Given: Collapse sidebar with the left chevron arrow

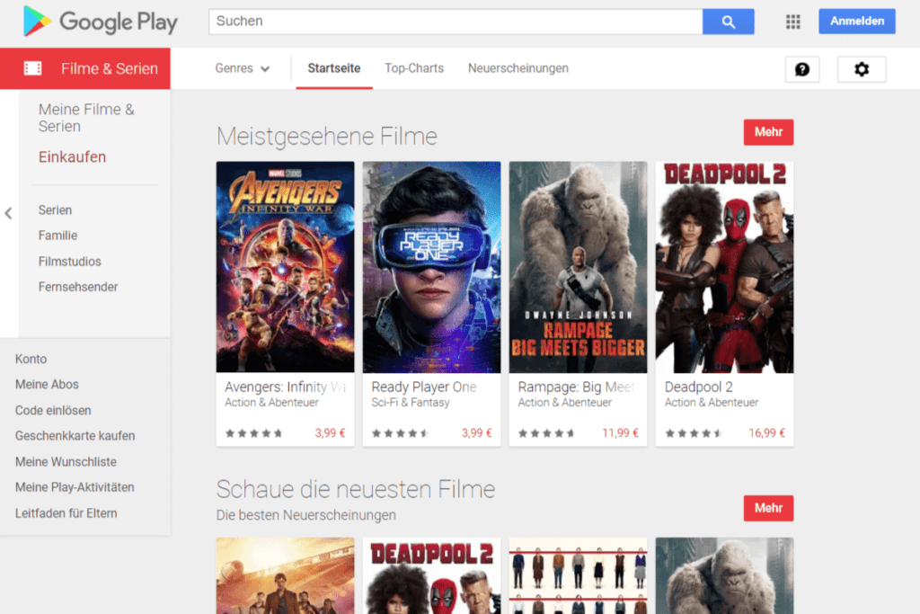Looking at the screenshot, I should [8, 213].
